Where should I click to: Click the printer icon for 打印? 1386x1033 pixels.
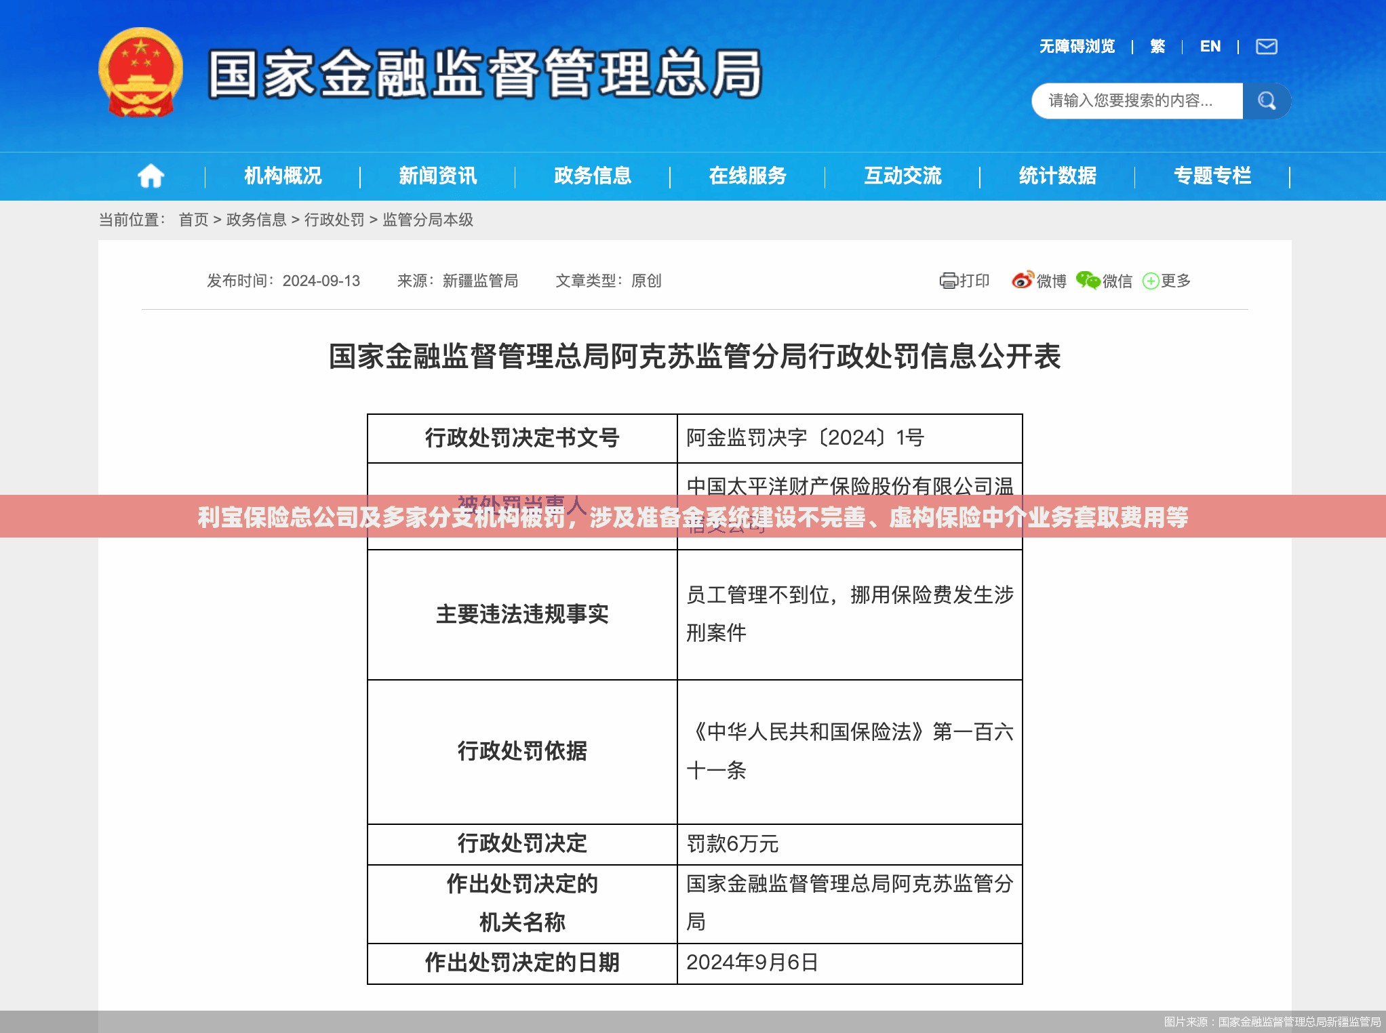pos(948,281)
